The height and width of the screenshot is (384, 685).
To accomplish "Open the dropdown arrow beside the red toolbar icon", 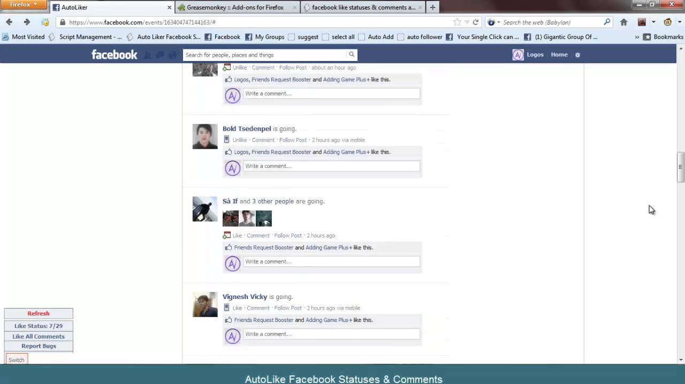I will click(x=653, y=22).
